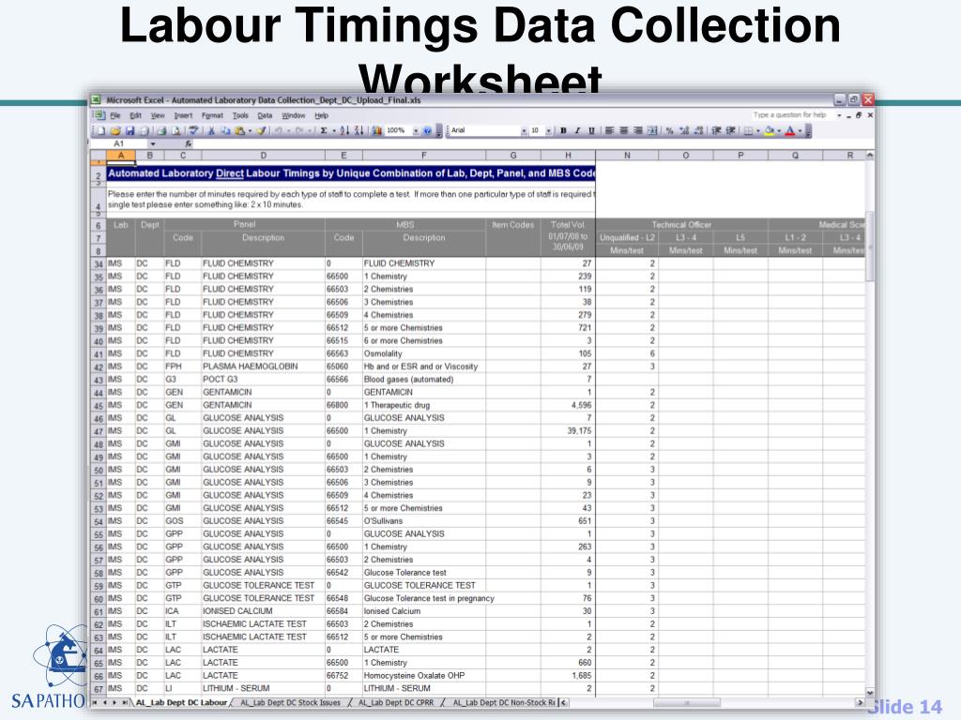961x720 pixels.
Task: Select row header 47
Action: coord(98,431)
